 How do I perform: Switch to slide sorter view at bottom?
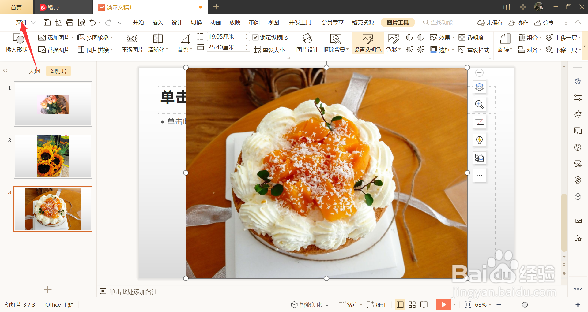[412, 304]
